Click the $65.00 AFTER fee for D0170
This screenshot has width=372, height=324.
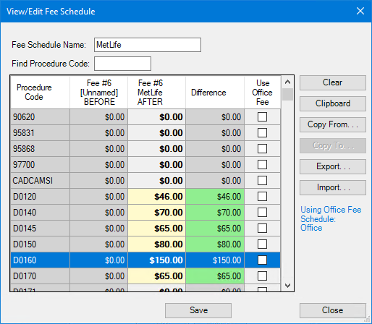pyautogui.click(x=157, y=276)
